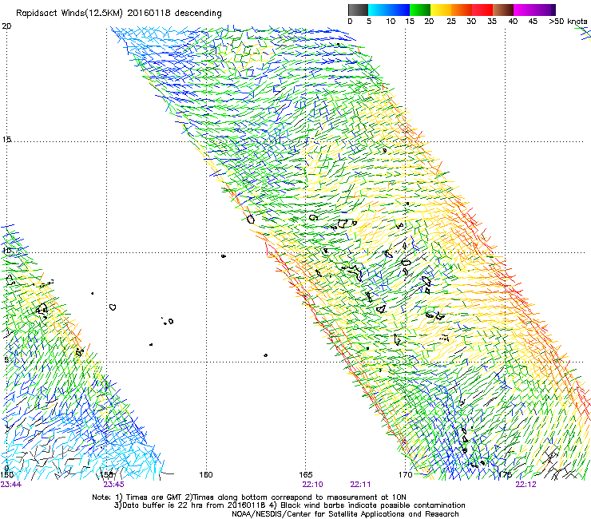
Task: Click the purple overpass time '22:12'
Action: (526, 485)
